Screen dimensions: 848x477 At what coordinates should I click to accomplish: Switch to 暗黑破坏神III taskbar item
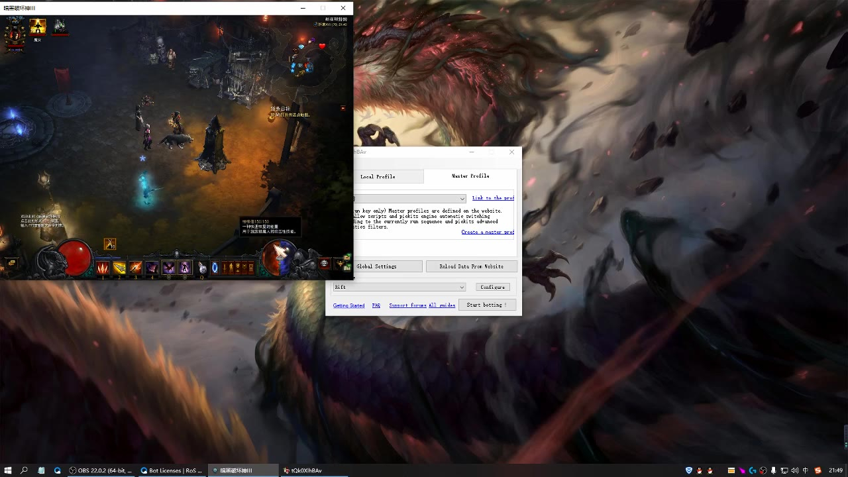[242, 470]
